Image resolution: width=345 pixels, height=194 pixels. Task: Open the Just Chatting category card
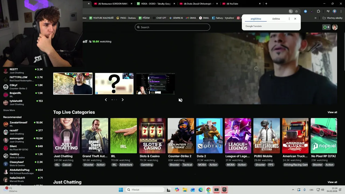pos(66,136)
